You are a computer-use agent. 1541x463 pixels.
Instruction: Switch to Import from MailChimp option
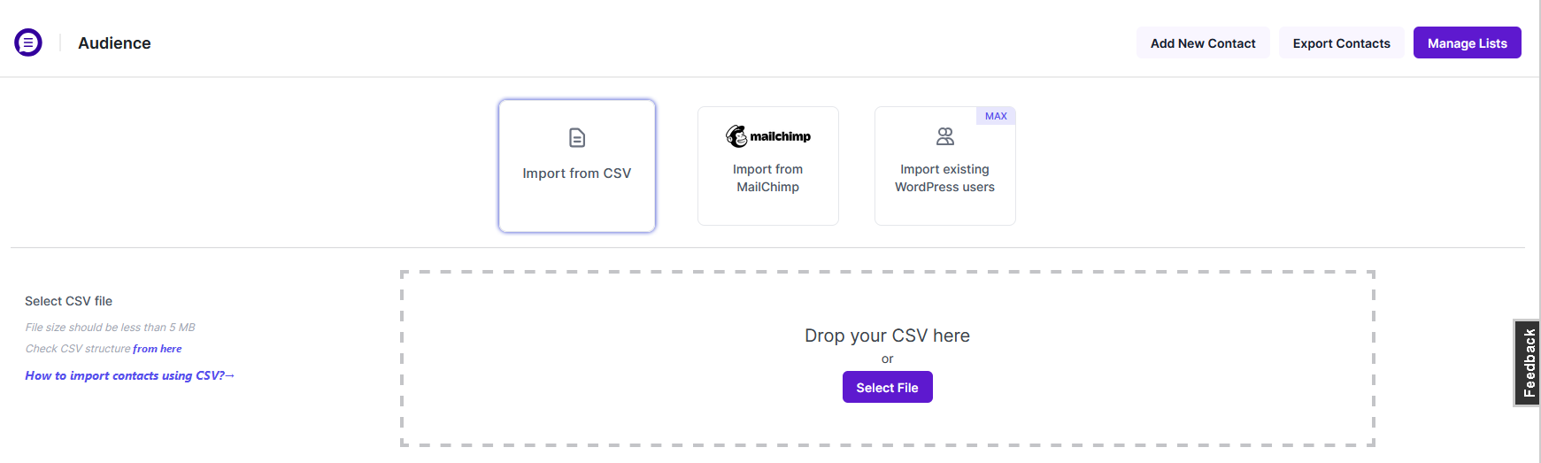click(768, 178)
